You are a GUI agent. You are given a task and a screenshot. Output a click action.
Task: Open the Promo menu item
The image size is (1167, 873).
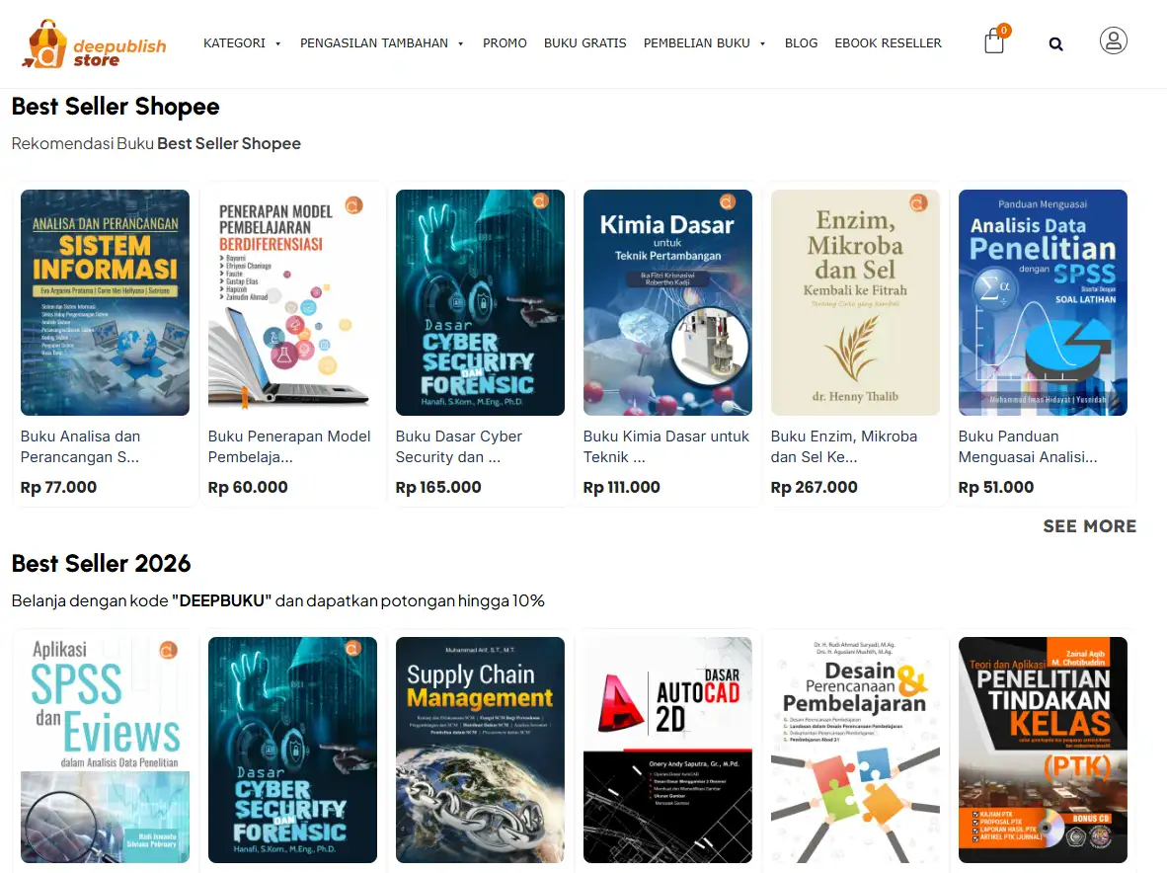point(505,43)
